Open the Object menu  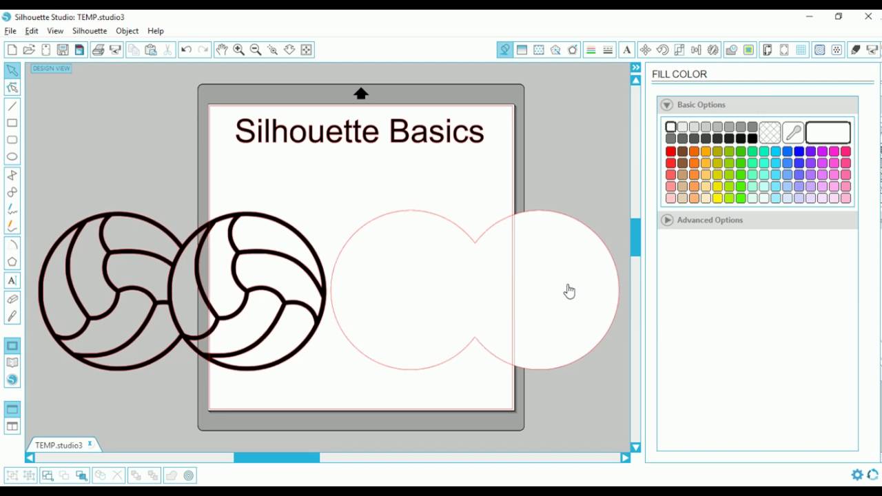(127, 31)
